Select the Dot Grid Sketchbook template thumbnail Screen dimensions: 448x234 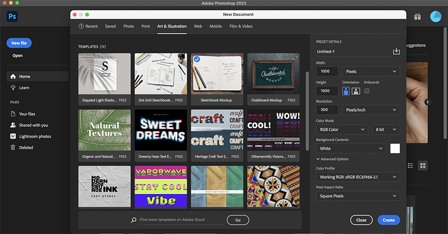click(161, 74)
